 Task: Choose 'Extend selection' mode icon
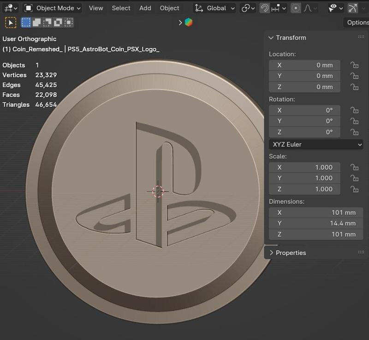pos(37,23)
